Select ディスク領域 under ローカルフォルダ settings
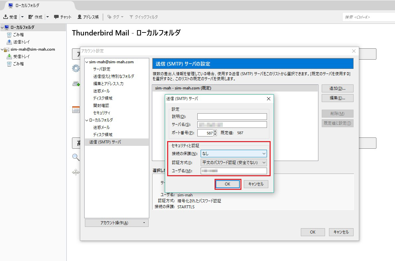 [x=103, y=135]
